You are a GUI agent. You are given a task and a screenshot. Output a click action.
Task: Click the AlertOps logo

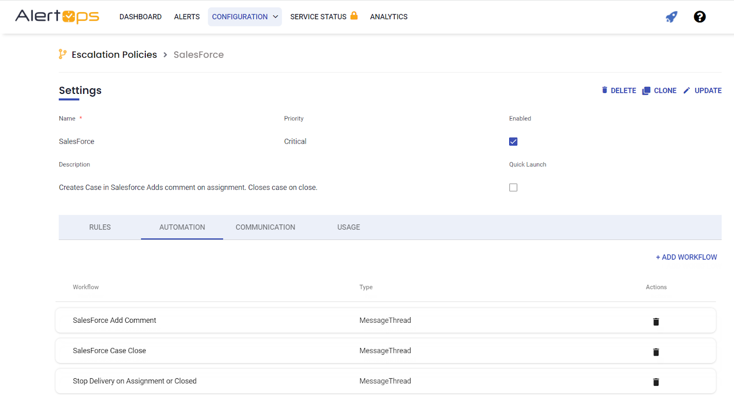tap(57, 16)
